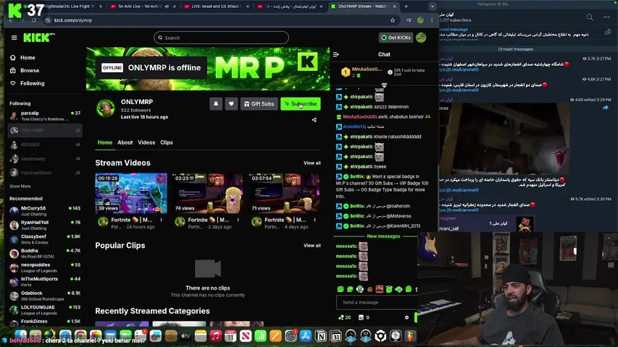The width and height of the screenshot is (618, 347).
Task: Click the KICK logo in header
Action: [38, 38]
